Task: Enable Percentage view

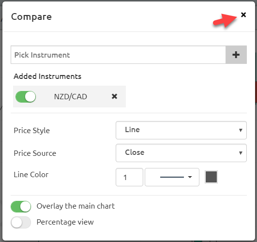Action: point(21,223)
